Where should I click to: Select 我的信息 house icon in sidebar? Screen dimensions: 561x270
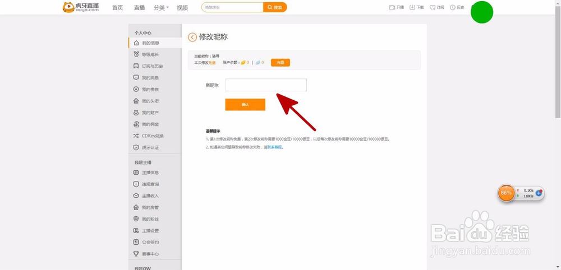pyautogui.click(x=136, y=43)
